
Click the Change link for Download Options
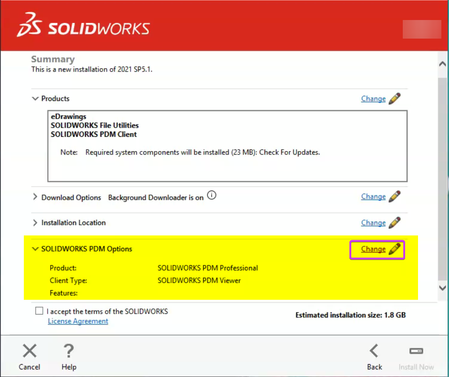[373, 197]
